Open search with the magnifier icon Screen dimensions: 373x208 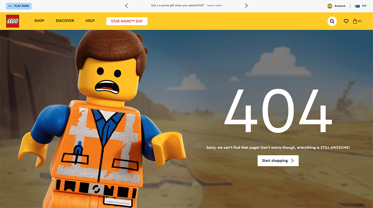click(332, 21)
